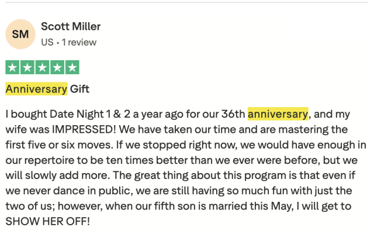Click the SM avatar circle
Image resolution: width=388 pixels, height=234 pixels.
point(20,34)
